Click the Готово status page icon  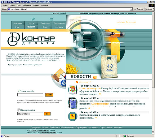tap(2, 136)
